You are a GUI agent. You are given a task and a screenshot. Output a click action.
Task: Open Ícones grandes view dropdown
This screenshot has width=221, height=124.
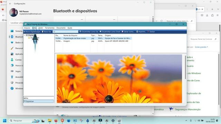[201, 47]
